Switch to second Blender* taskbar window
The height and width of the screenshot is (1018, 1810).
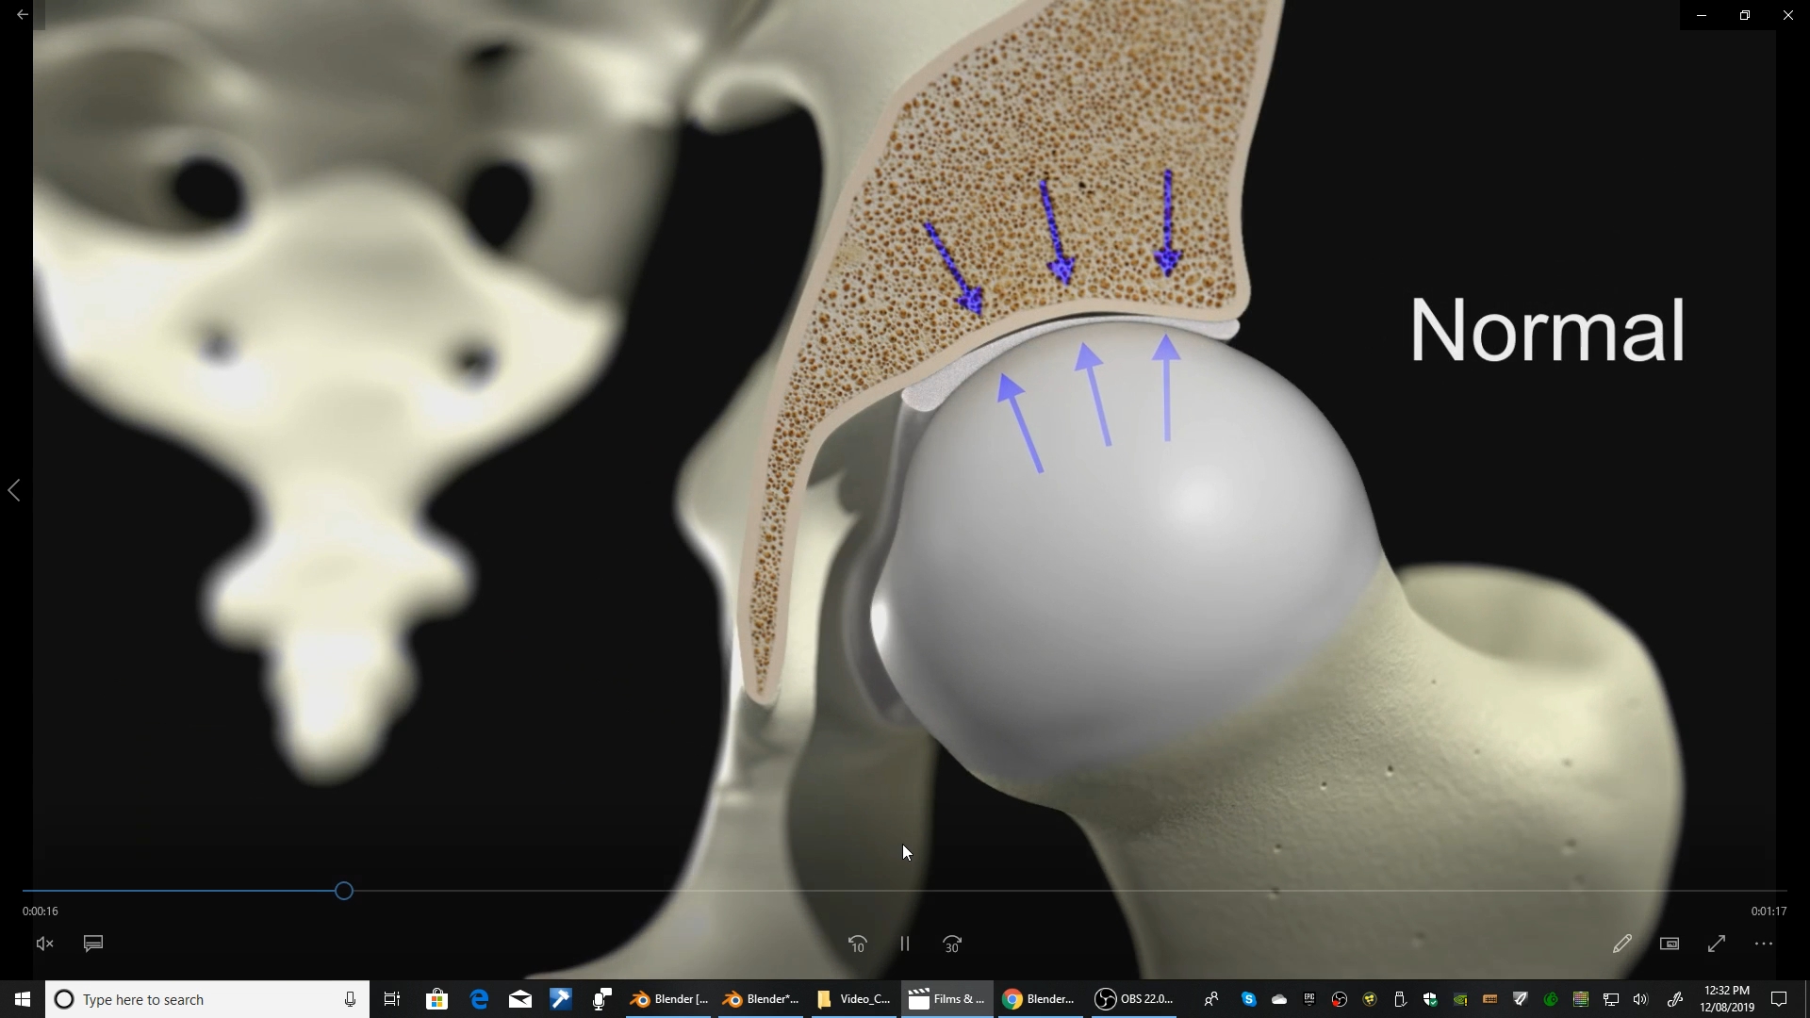tap(761, 999)
